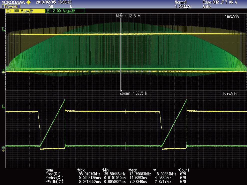Click the trigger level marker on main window
247x185 pixels.
3,29
